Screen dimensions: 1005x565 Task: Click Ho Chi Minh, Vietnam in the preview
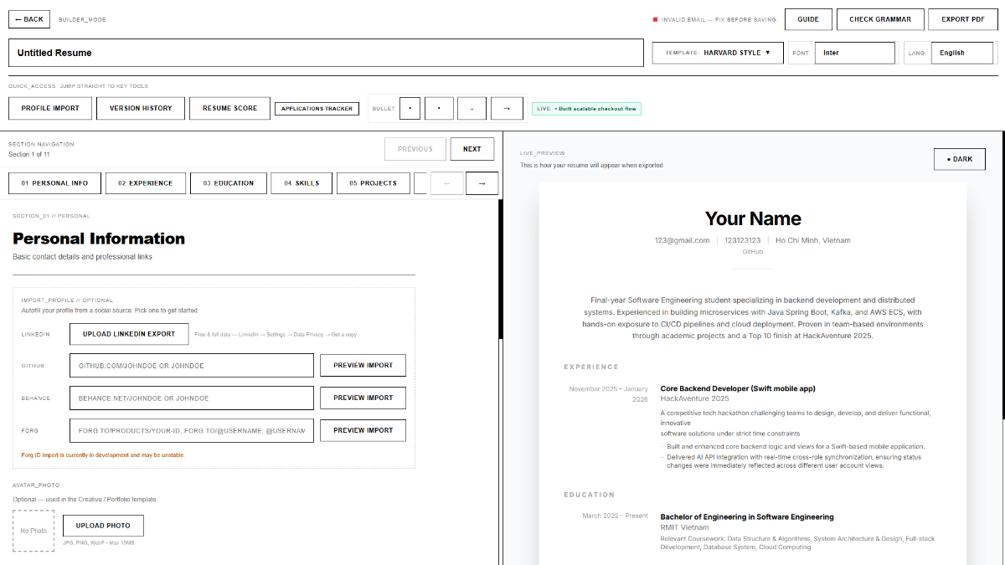pyautogui.click(x=813, y=240)
